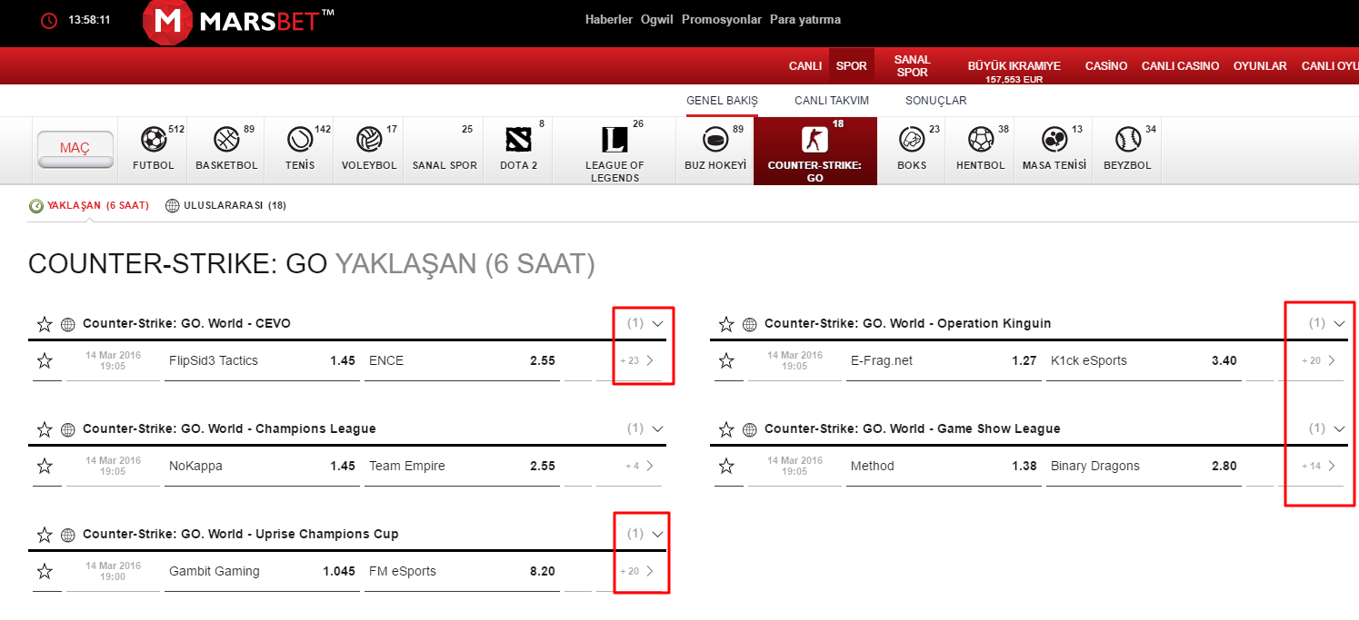Switch to the Genel Bakış tab
Viewport: 1359px width, 620px height.
(722, 101)
